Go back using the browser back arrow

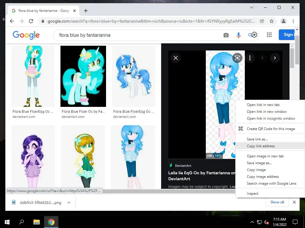click(x=12, y=21)
